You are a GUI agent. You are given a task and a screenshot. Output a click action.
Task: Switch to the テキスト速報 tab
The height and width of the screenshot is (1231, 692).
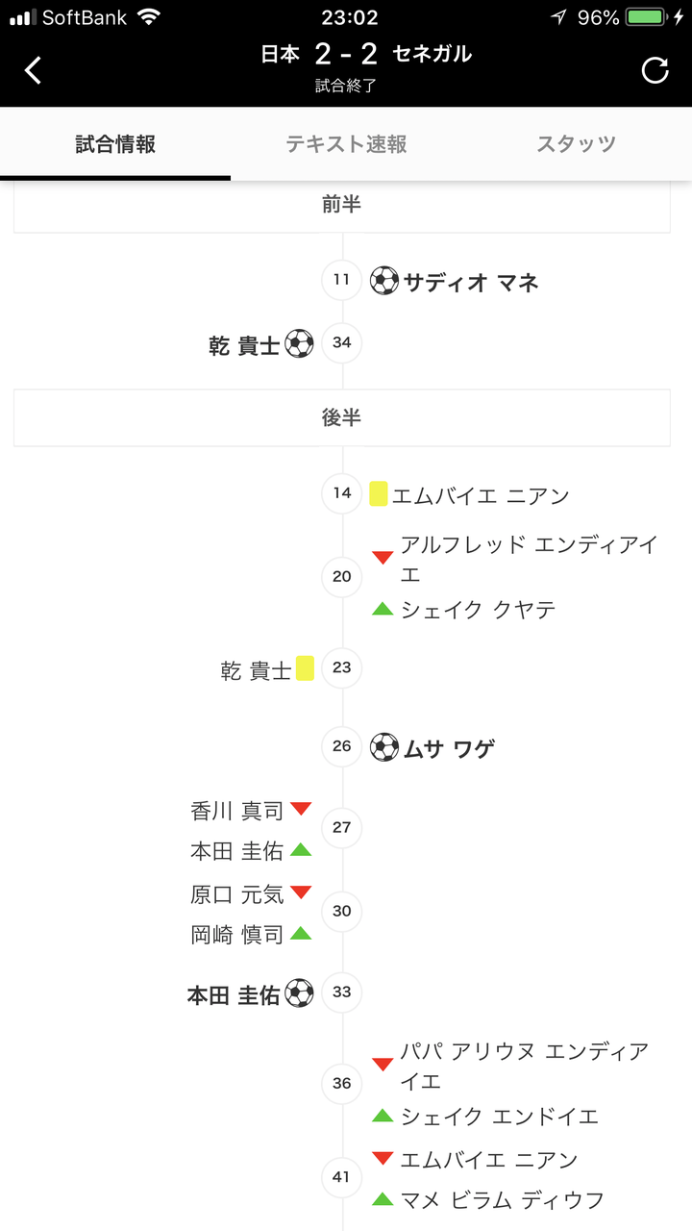(x=346, y=144)
